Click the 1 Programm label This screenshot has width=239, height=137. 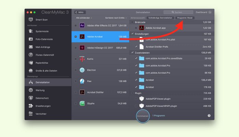pos(159,116)
